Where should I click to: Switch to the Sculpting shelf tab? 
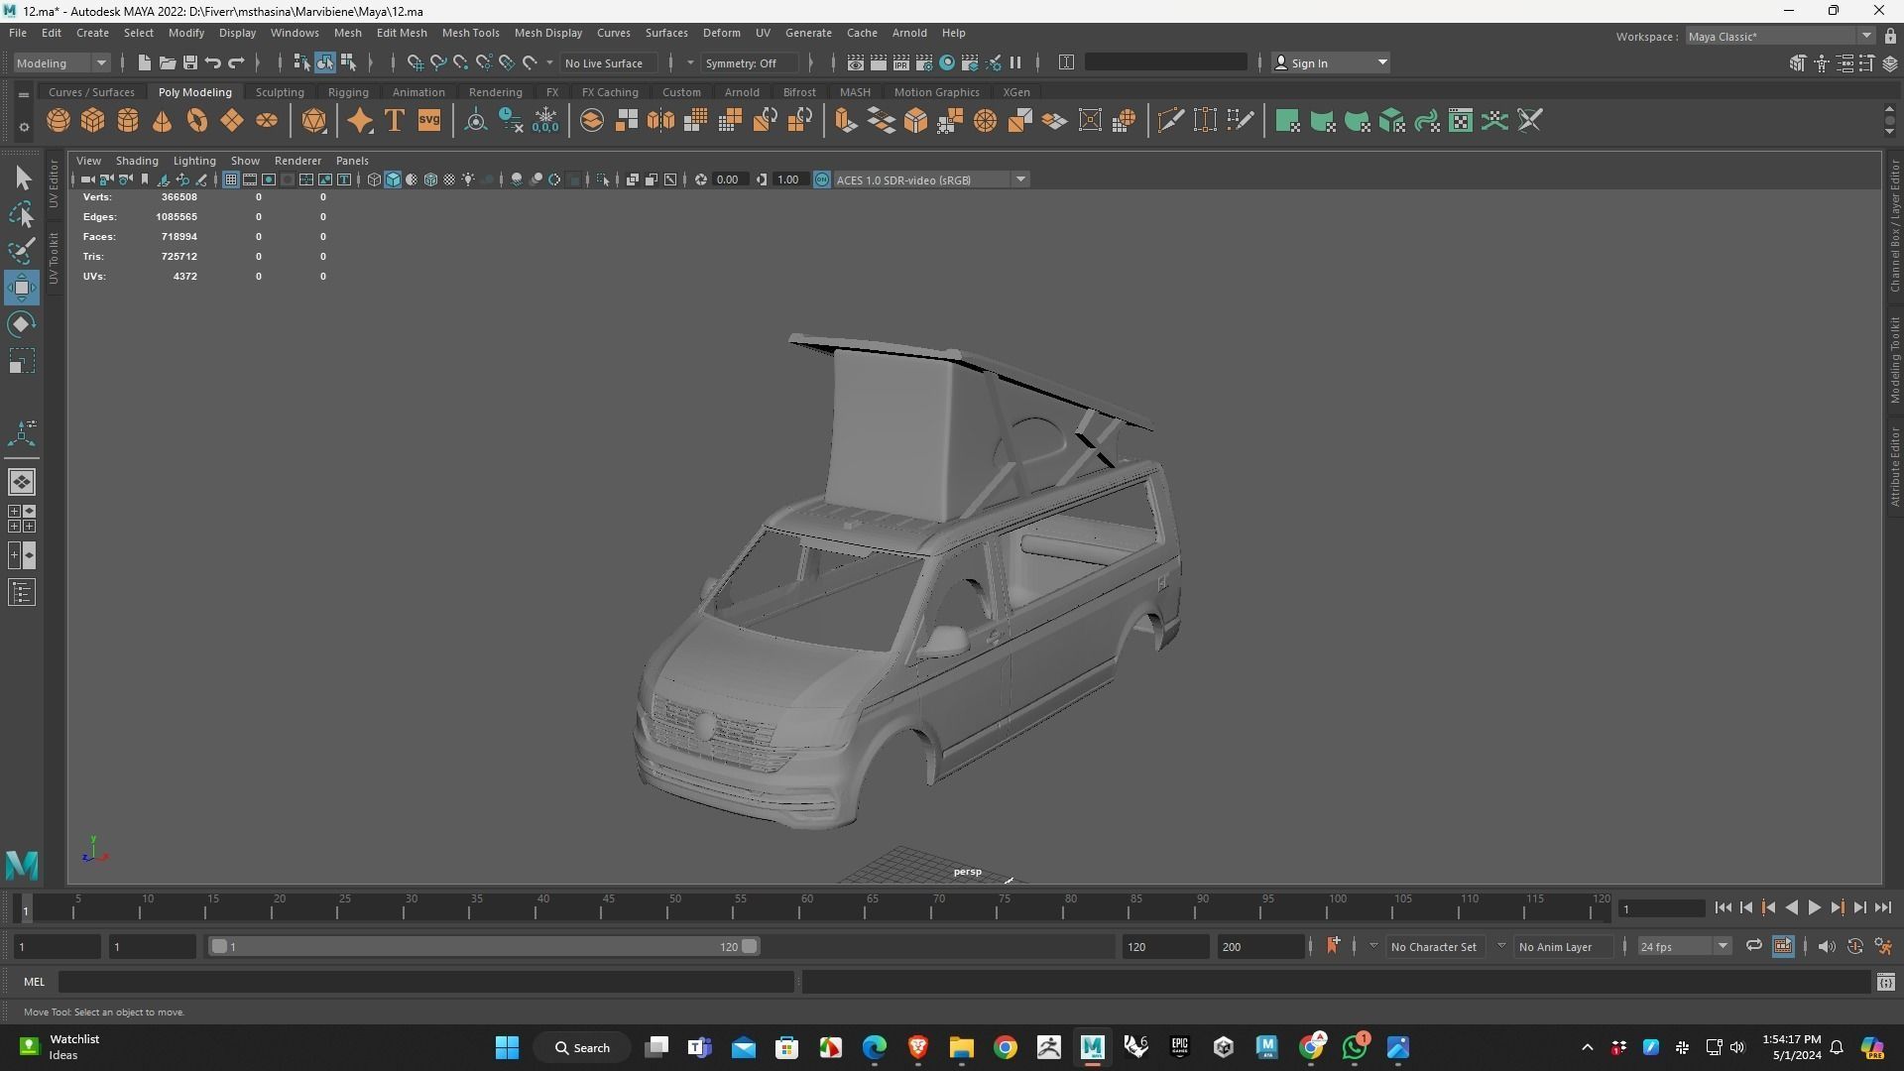[280, 91]
